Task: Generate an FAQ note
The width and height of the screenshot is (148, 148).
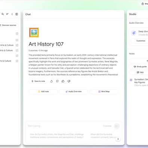Action: pyautogui.click(x=139, y=73)
